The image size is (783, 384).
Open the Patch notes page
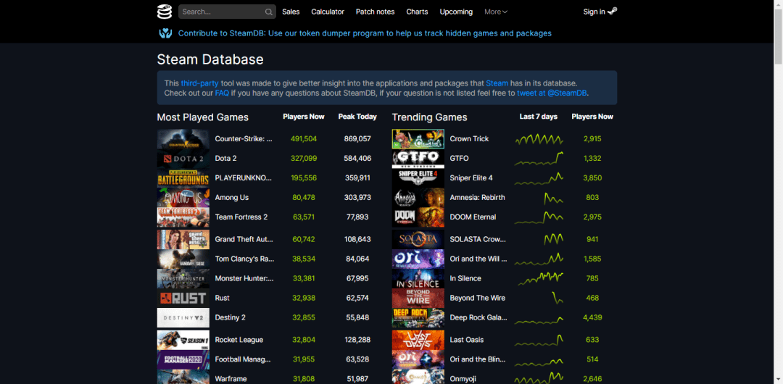point(375,12)
